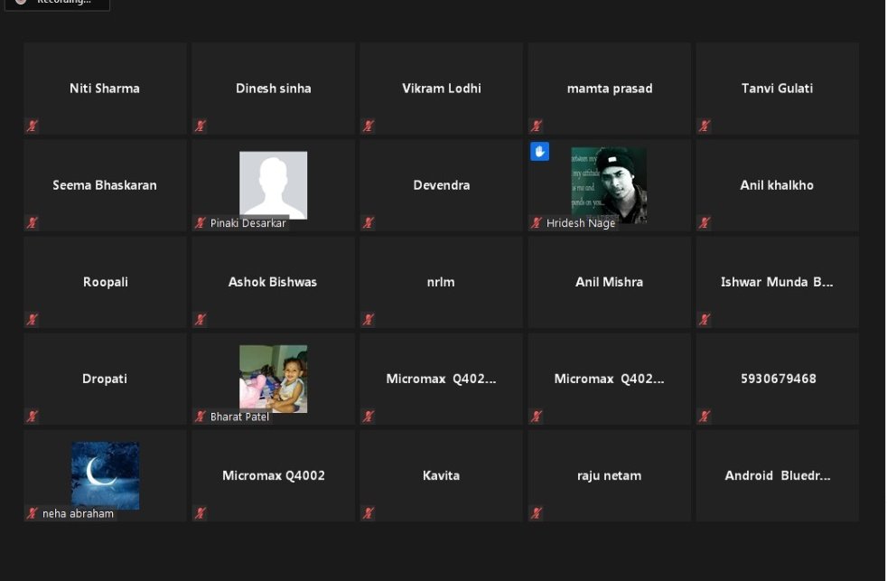Image resolution: width=887 pixels, height=581 pixels.
Task: Select the Seema Bhaskaran participant name
Action: [105, 185]
